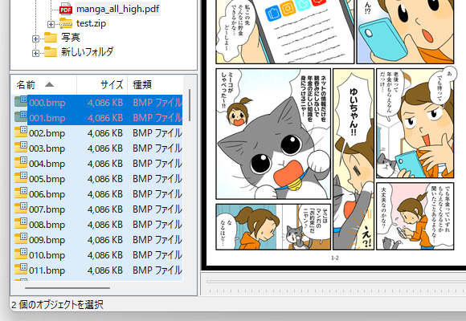The width and height of the screenshot is (466, 321).
Task: Click the file list horizontal scrollbar thumb
Action: pos(67,288)
